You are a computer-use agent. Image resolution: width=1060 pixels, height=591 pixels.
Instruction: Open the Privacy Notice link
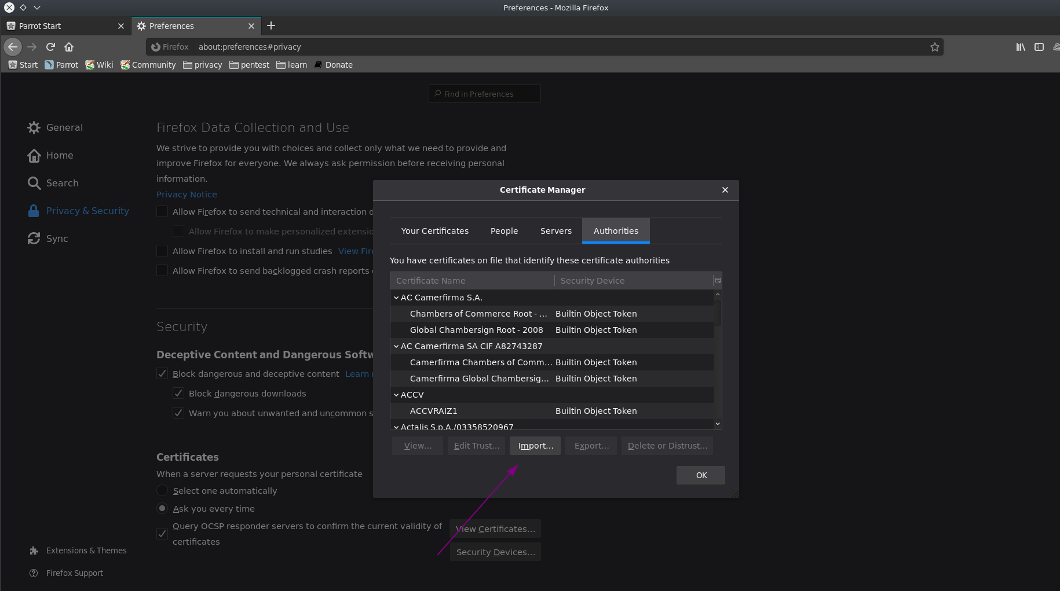click(187, 194)
